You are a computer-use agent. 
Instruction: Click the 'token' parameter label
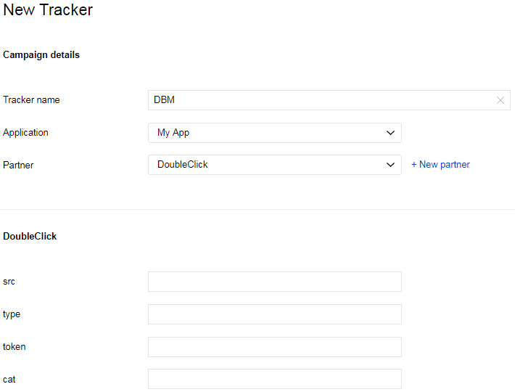pyautogui.click(x=14, y=347)
